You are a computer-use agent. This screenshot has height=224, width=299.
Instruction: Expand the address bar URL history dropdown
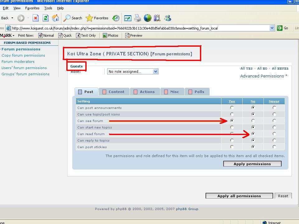coord(272,28)
